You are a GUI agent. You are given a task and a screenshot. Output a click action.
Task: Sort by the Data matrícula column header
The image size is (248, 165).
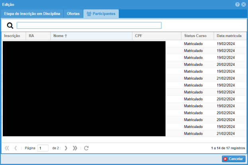click(x=230, y=36)
